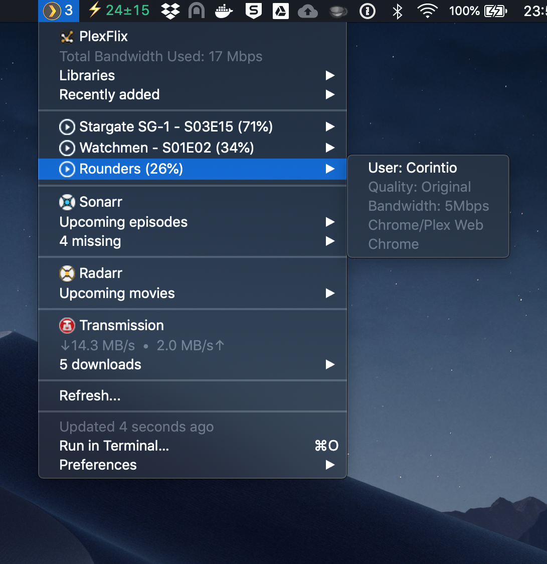
Task: Click Updated 4 seconds ago text
Action: click(x=136, y=427)
